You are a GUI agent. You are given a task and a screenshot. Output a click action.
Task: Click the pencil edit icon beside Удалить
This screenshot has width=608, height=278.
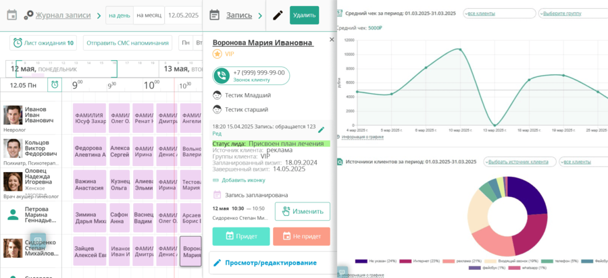click(x=278, y=16)
